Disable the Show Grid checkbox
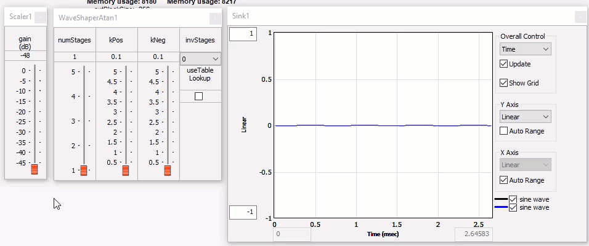The image size is (589, 246). [x=504, y=83]
